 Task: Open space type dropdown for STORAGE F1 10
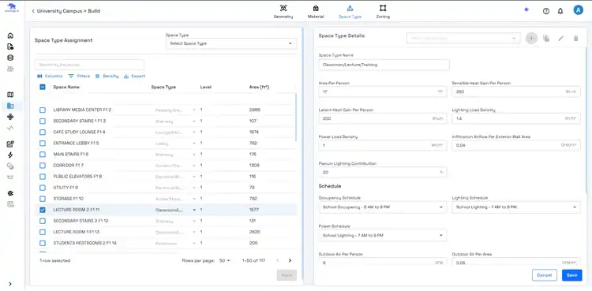pyautogui.click(x=175, y=199)
